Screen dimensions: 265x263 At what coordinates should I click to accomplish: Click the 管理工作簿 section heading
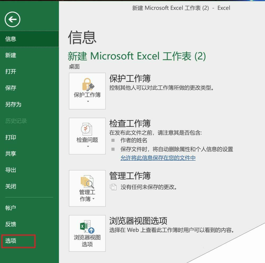(130, 176)
